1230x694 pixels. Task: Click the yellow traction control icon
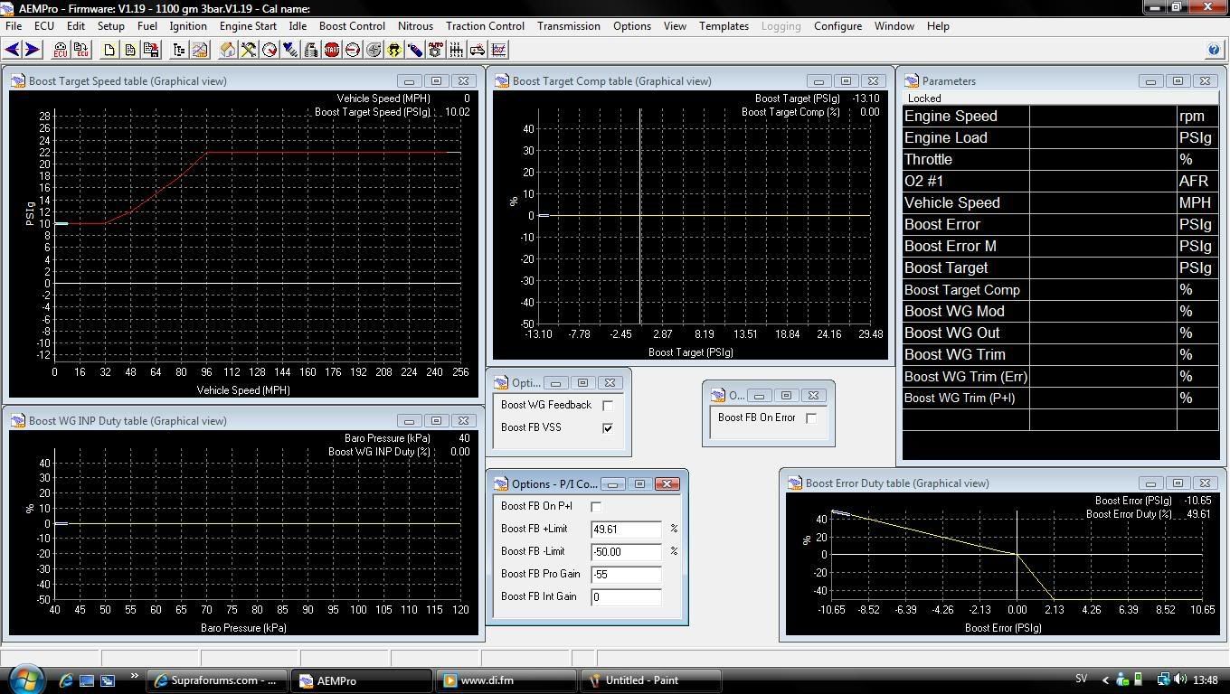point(394,50)
